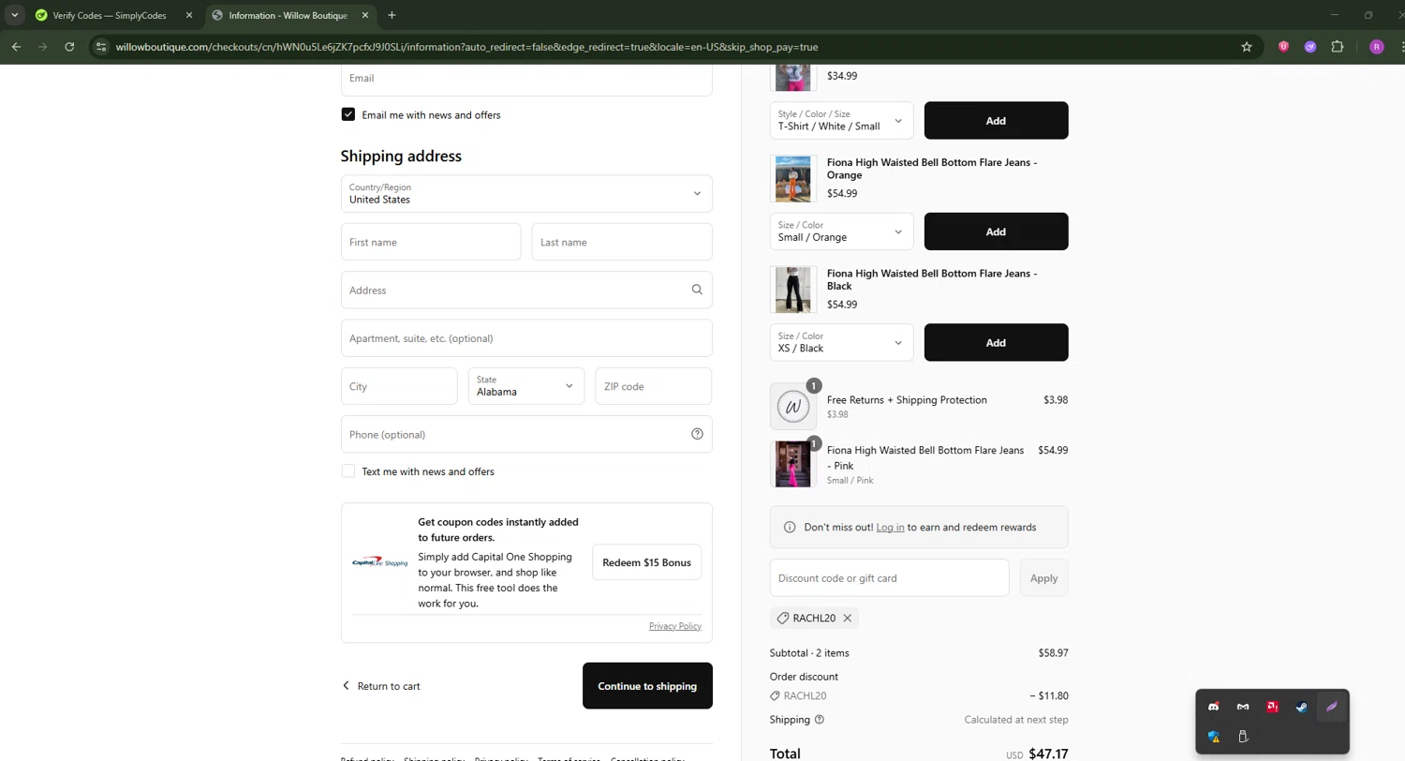Click Safely Remove Hardware USB icon
Image resolution: width=1405 pixels, height=761 pixels.
click(1243, 737)
